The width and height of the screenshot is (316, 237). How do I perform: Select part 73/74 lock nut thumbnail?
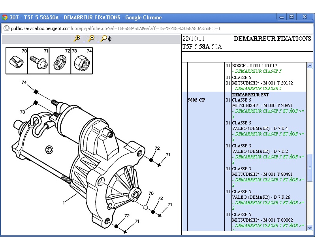click(82, 61)
